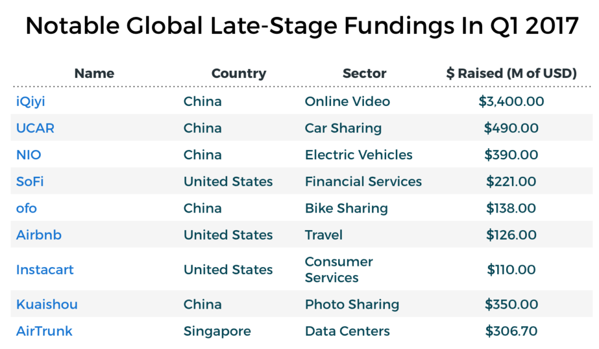This screenshot has height=349, width=599.
Task: Click the Name column header
Action: [x=94, y=73]
